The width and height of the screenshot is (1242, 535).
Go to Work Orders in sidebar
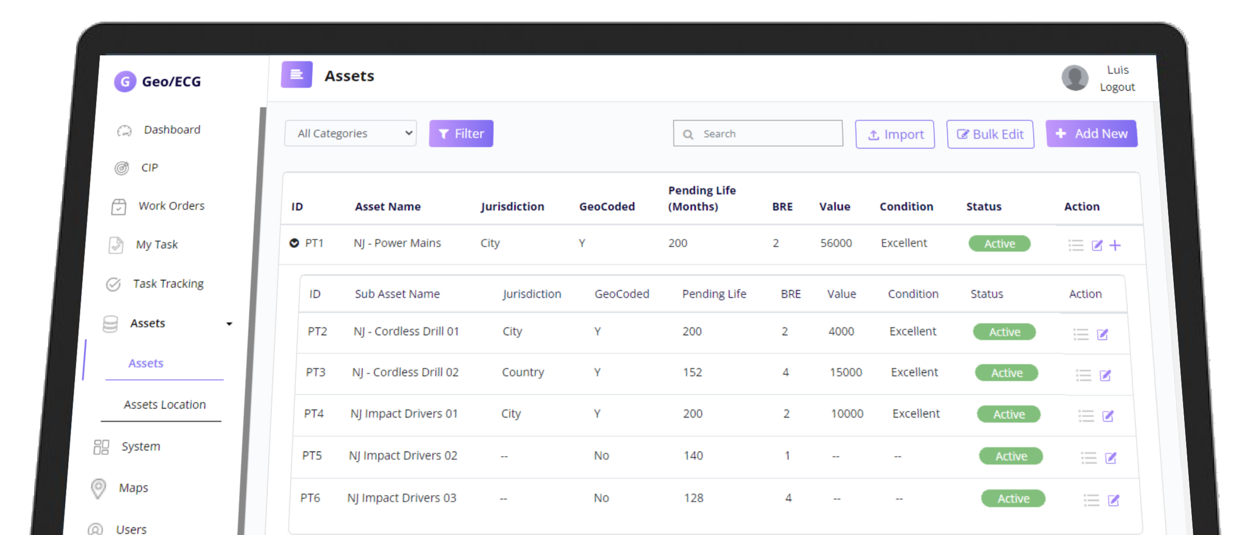pyautogui.click(x=171, y=206)
